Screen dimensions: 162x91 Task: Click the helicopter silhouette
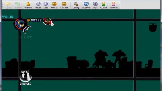pyautogui.click(x=153, y=27)
